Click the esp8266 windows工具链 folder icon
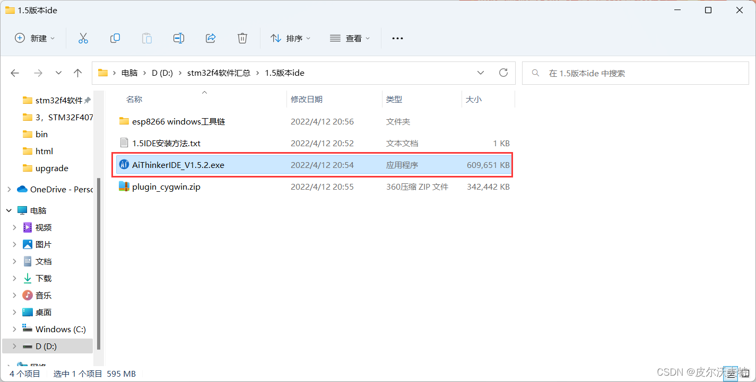The image size is (756, 382). (124, 121)
